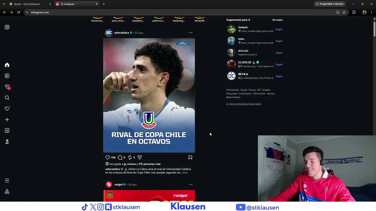Open the sidebar More hamburger menu
Image resolution: width=376 pixels, height=211 pixels.
[x=7, y=181]
